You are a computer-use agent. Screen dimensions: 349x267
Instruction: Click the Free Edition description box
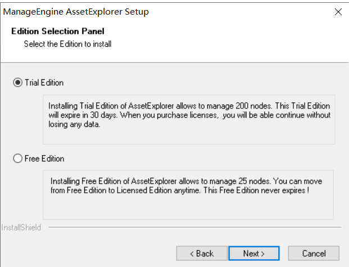(x=188, y=195)
